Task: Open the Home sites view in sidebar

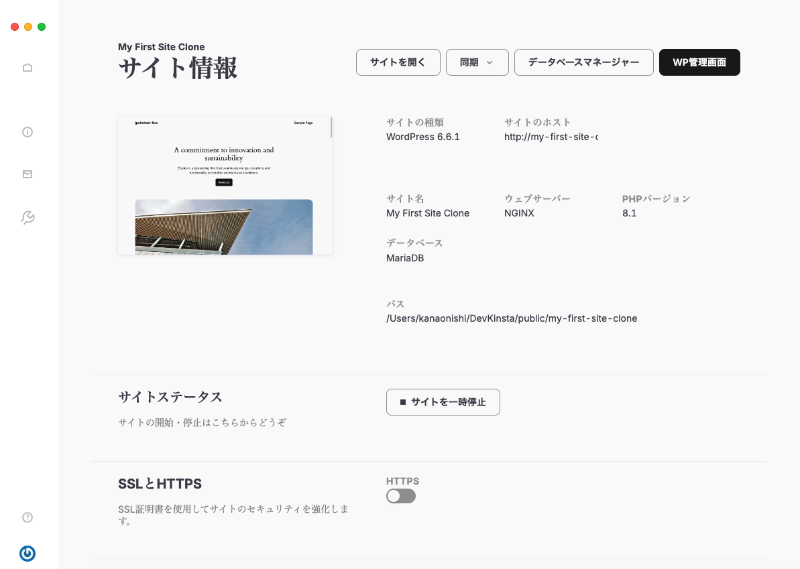Action: 27,67
